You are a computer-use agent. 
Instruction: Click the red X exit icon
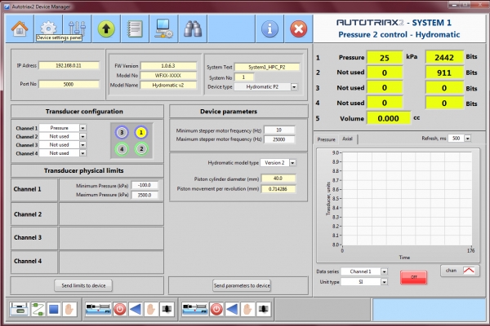[x=298, y=29]
